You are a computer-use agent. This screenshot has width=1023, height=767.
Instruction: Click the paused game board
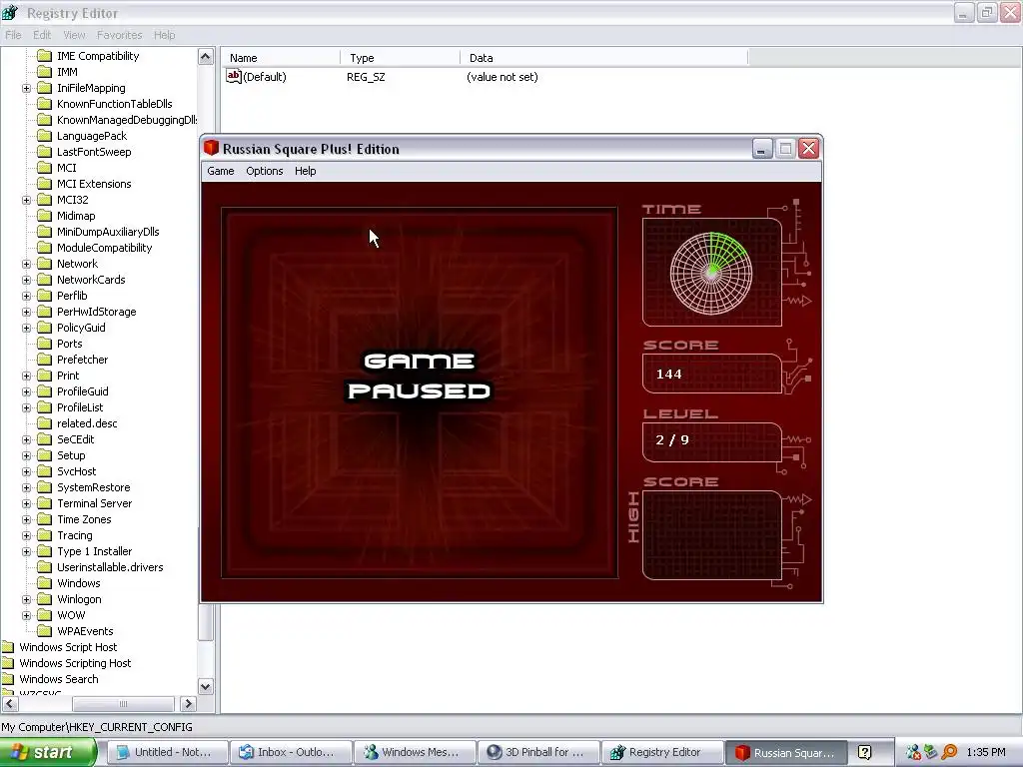420,392
